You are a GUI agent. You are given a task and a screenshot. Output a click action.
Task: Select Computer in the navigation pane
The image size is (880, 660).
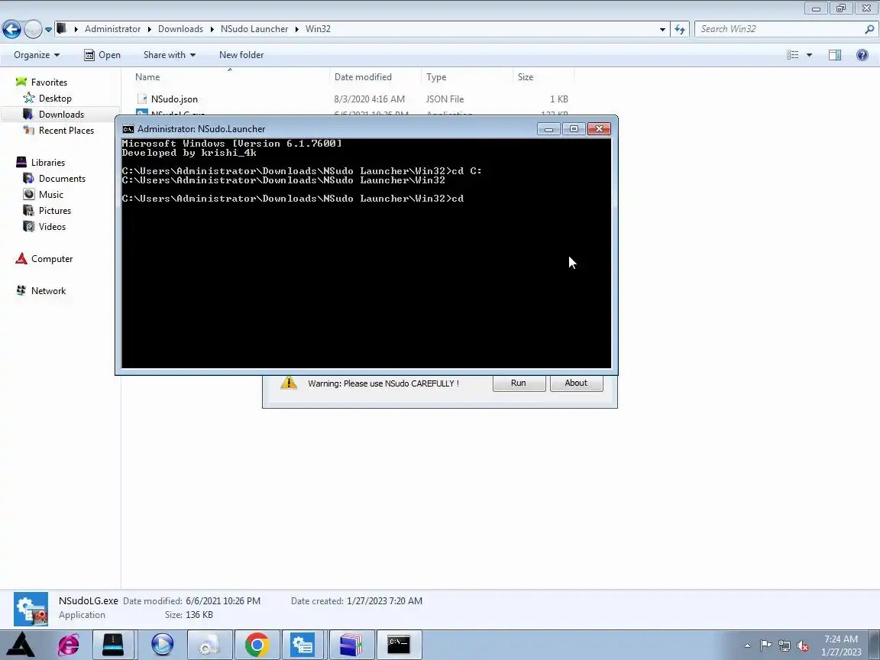click(52, 259)
